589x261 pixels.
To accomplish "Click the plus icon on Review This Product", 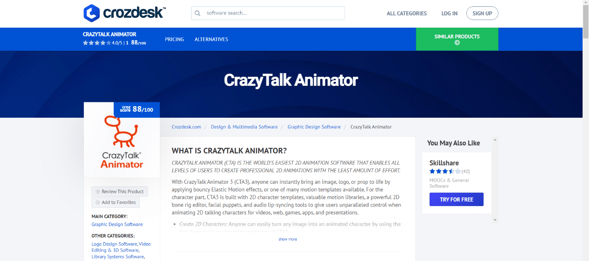I will [98, 192].
